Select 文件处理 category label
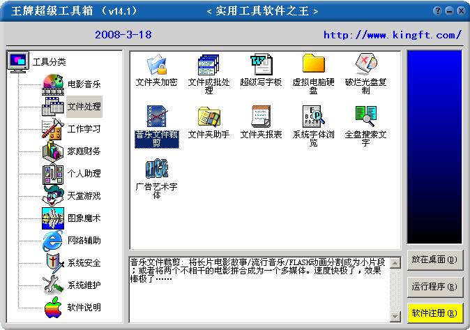This screenshot has height=330, width=470. tap(84, 107)
